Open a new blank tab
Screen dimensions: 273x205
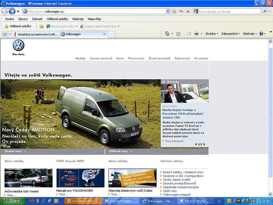tap(112, 34)
